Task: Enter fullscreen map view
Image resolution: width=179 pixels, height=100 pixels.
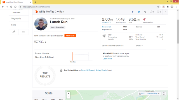Action: (x=164, y=94)
